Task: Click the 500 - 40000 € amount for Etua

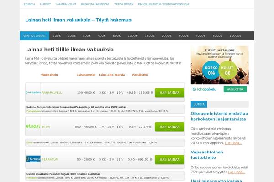Action: (86, 127)
